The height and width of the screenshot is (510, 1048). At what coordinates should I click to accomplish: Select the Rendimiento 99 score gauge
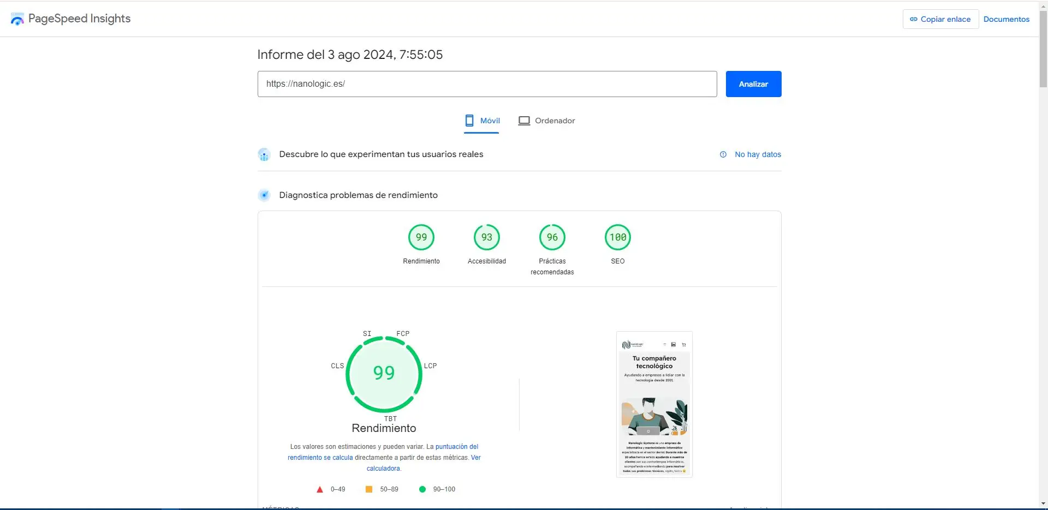point(421,237)
